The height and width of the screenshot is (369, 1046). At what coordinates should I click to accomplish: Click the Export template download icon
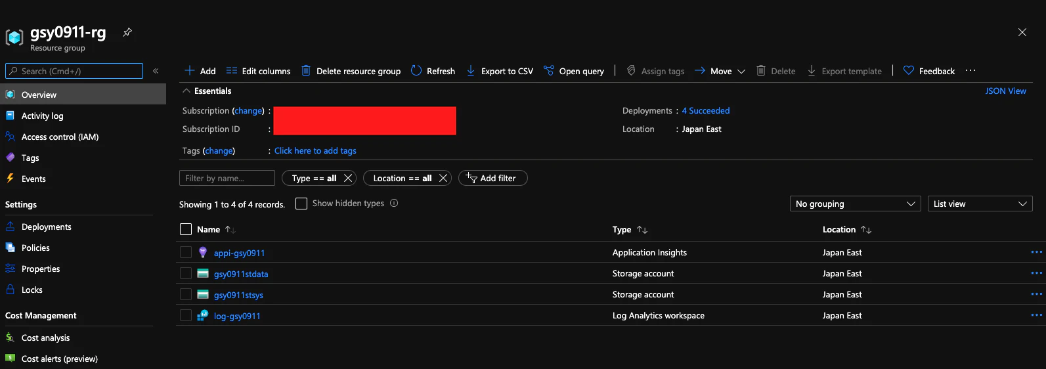click(812, 70)
